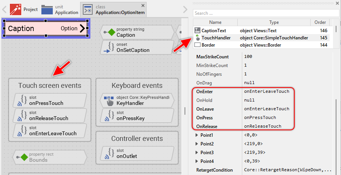Select the onOutlet slot icon
The image size is (341, 175).
pyautogui.click(x=109, y=153)
